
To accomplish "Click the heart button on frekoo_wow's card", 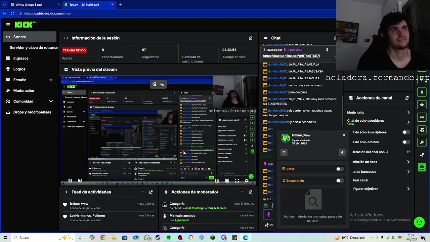I will pyautogui.click(x=284, y=152).
